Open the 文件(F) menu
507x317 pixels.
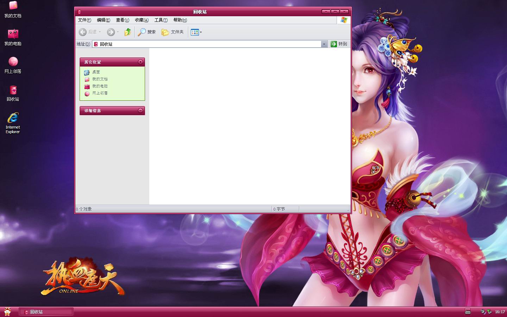coord(84,20)
